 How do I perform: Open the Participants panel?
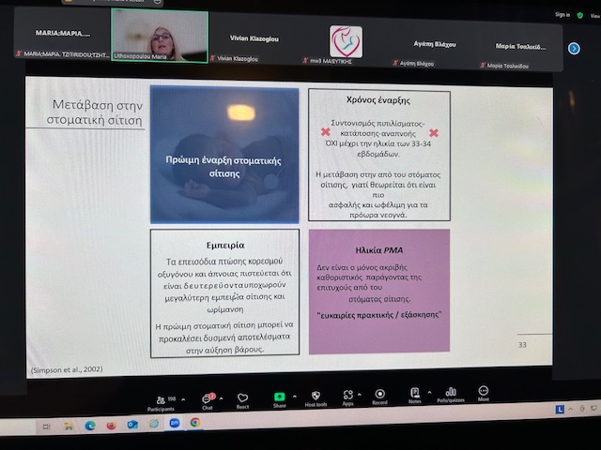pos(160,400)
